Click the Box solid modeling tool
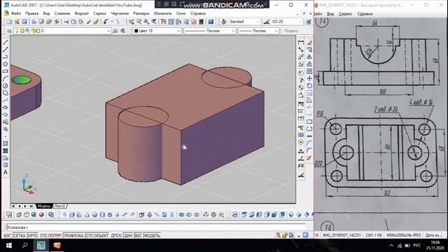448x252 pixels. (x=72, y=215)
